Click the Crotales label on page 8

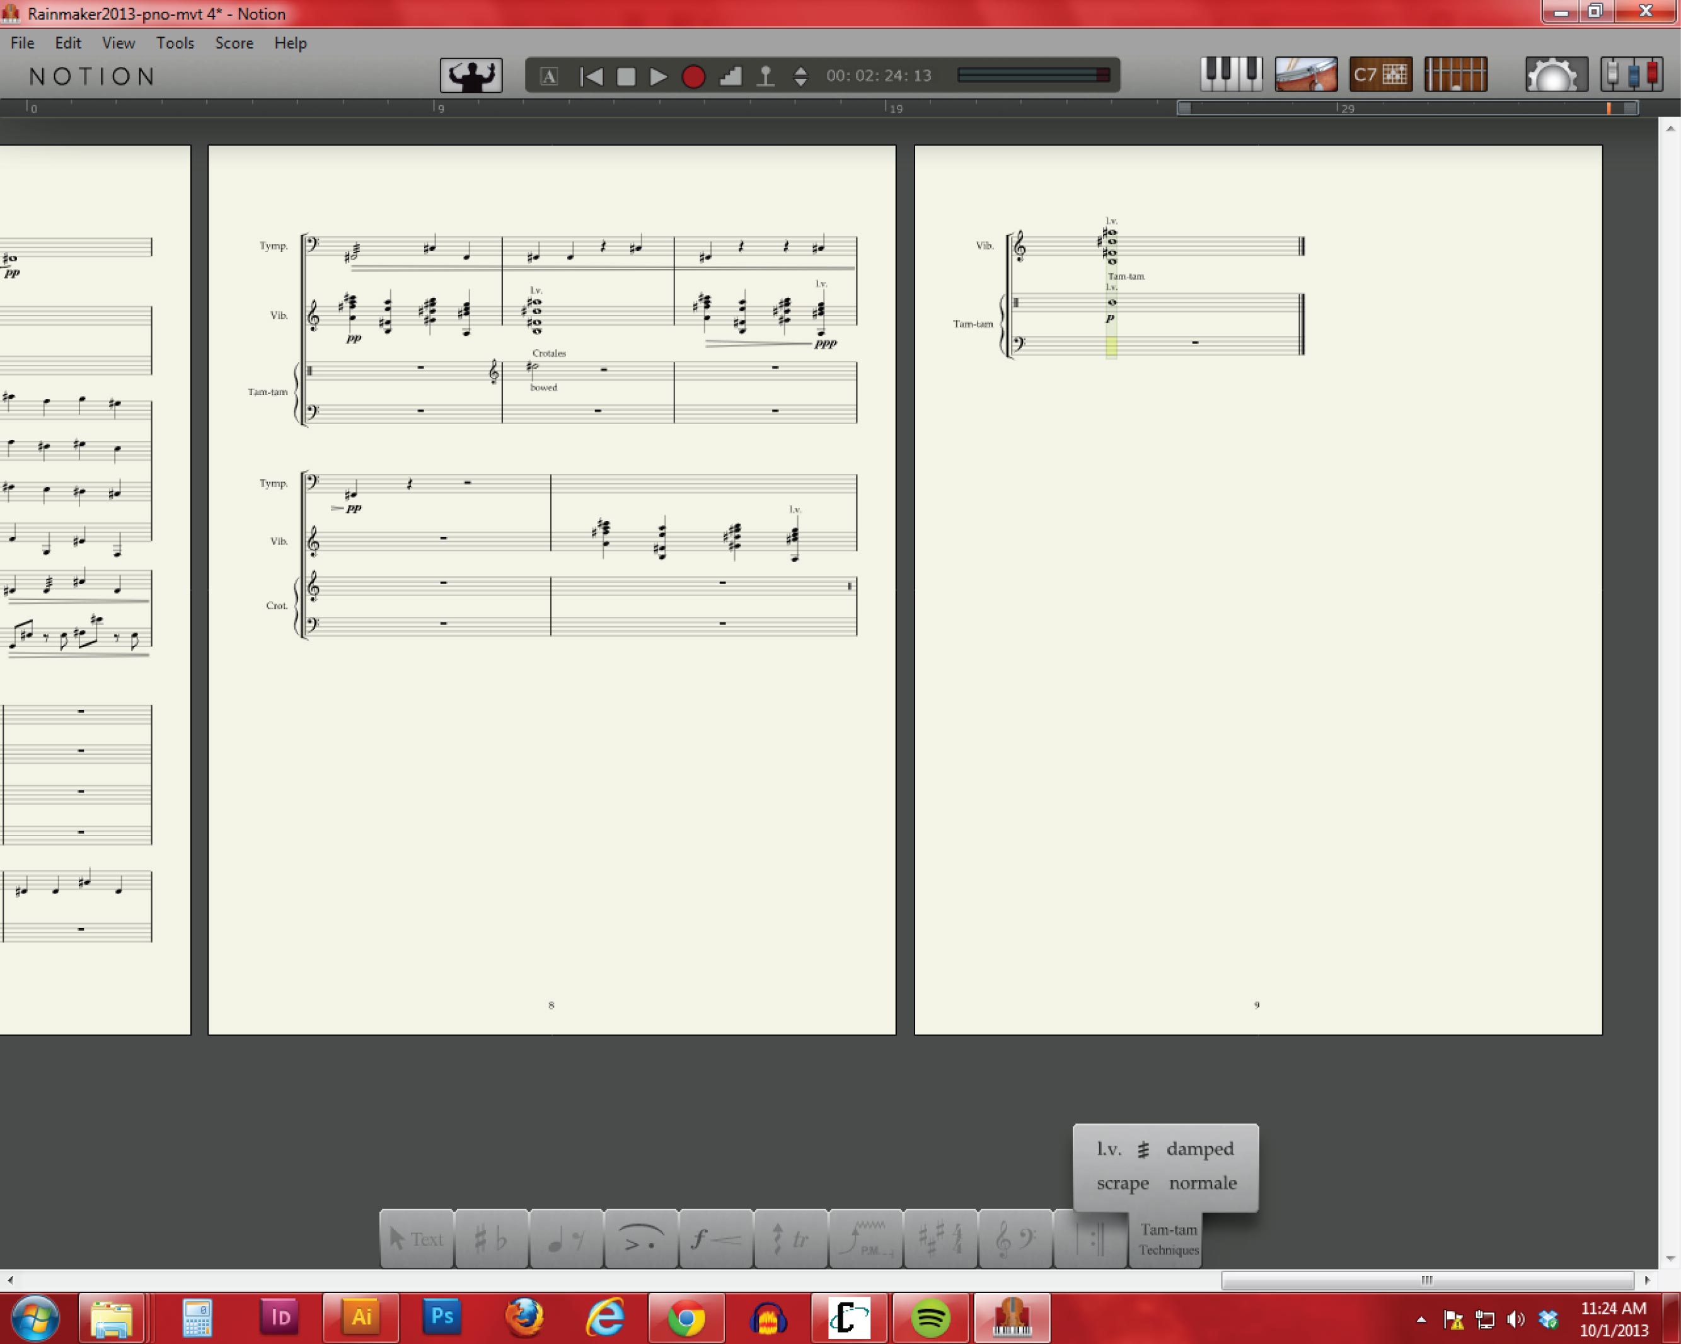point(549,353)
